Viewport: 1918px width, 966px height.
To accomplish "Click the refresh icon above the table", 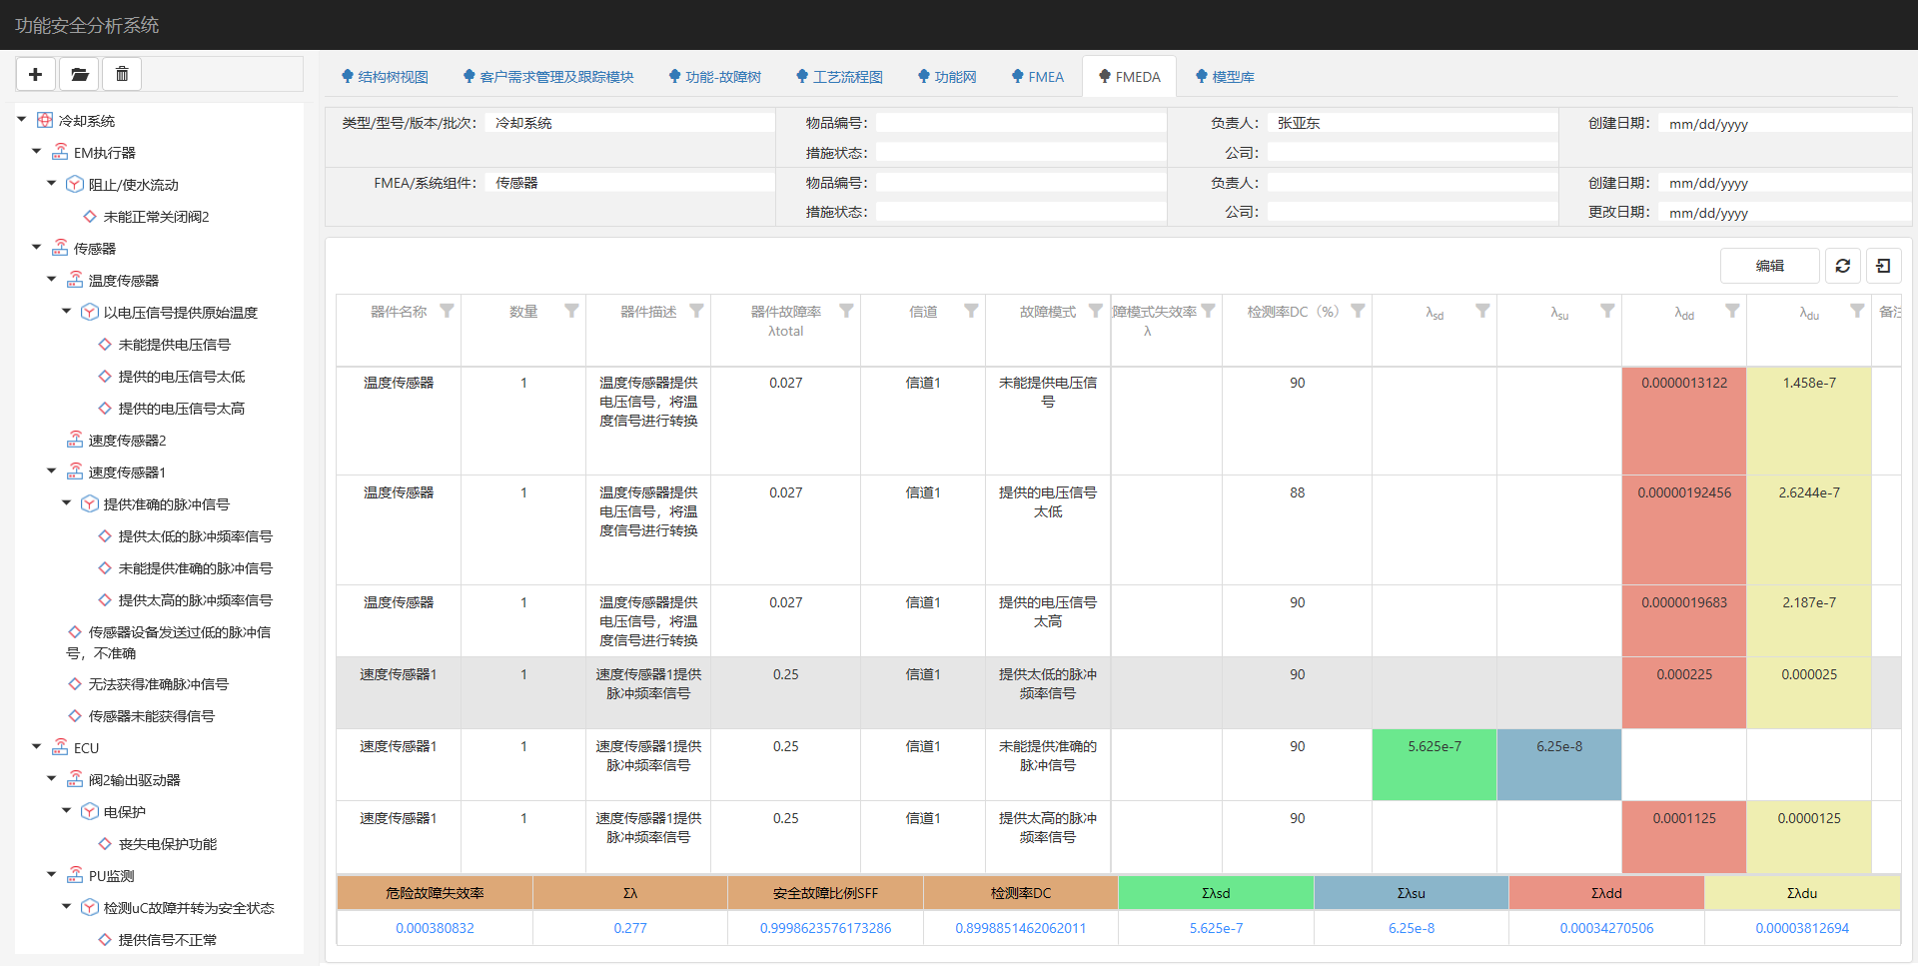I will point(1842,266).
